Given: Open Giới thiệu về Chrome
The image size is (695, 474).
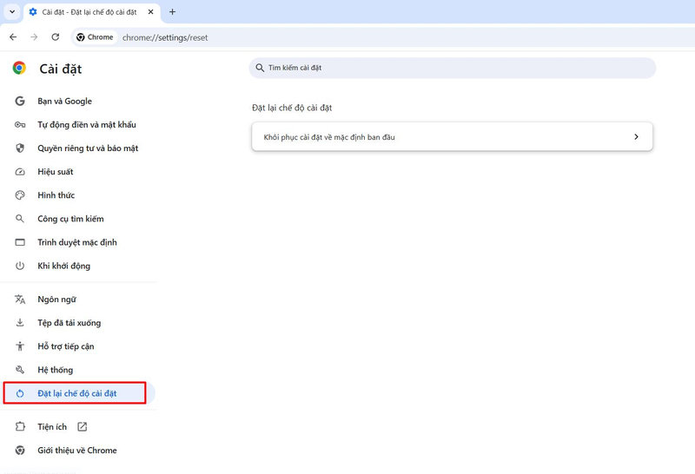Looking at the screenshot, I should 77,450.
